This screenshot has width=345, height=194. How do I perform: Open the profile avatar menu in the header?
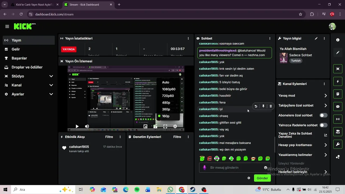[332, 26]
